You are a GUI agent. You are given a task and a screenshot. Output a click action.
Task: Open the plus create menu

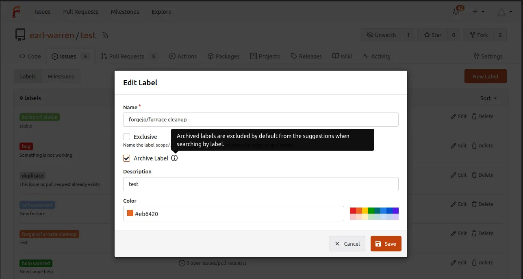tap(478, 12)
